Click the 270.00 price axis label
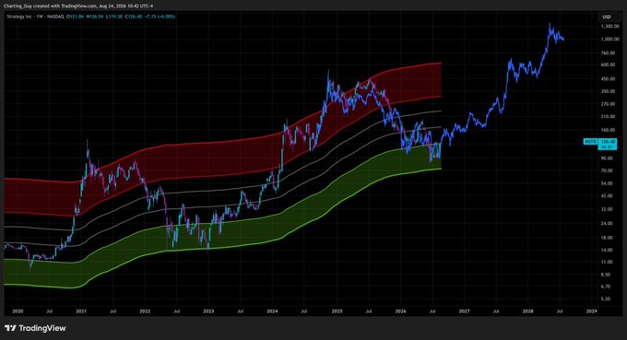Screen dimensions: 627x340 pyautogui.click(x=608, y=104)
